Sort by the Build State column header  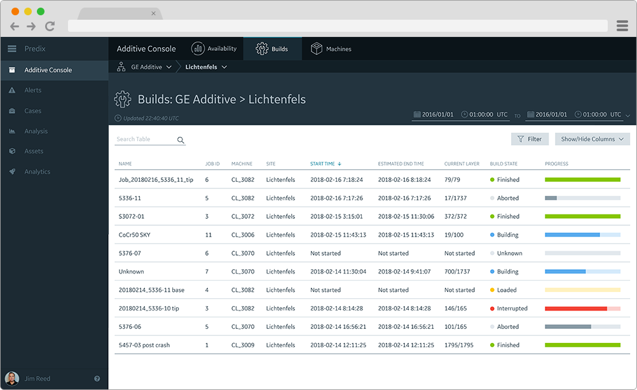pyautogui.click(x=503, y=164)
